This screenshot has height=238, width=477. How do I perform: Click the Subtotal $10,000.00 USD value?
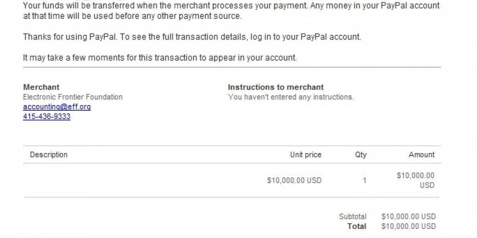pyautogui.click(x=409, y=217)
